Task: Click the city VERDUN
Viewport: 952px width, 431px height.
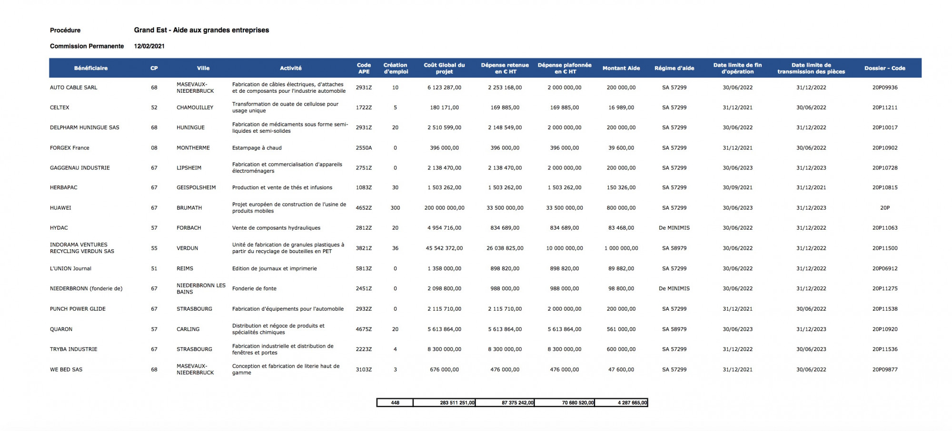Action: (187, 248)
